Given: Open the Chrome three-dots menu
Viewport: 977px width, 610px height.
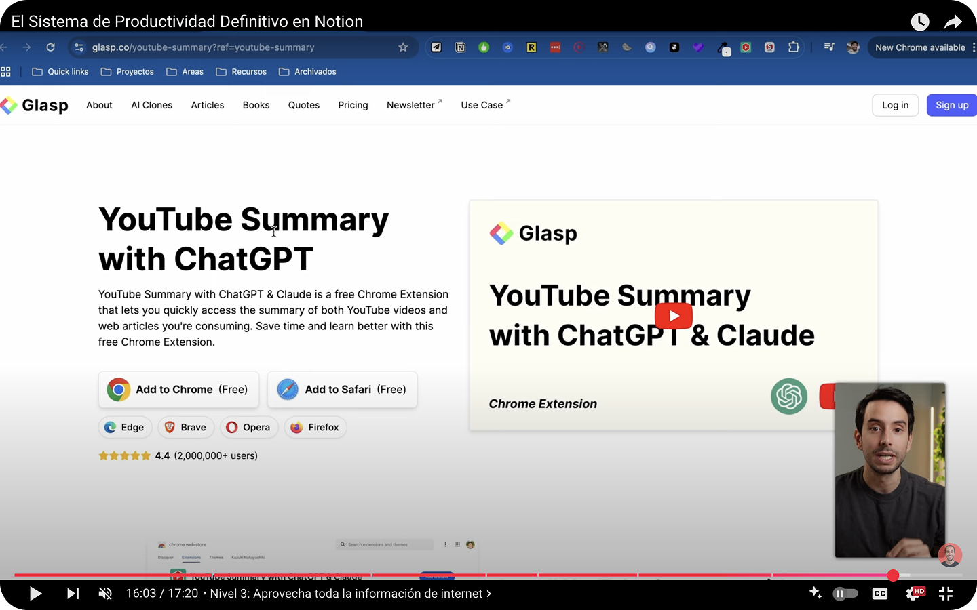Looking at the screenshot, I should [x=973, y=47].
